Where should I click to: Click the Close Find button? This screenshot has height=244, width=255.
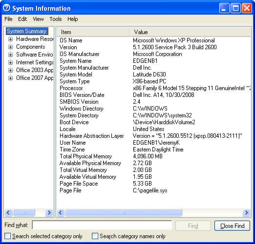tap(232, 225)
